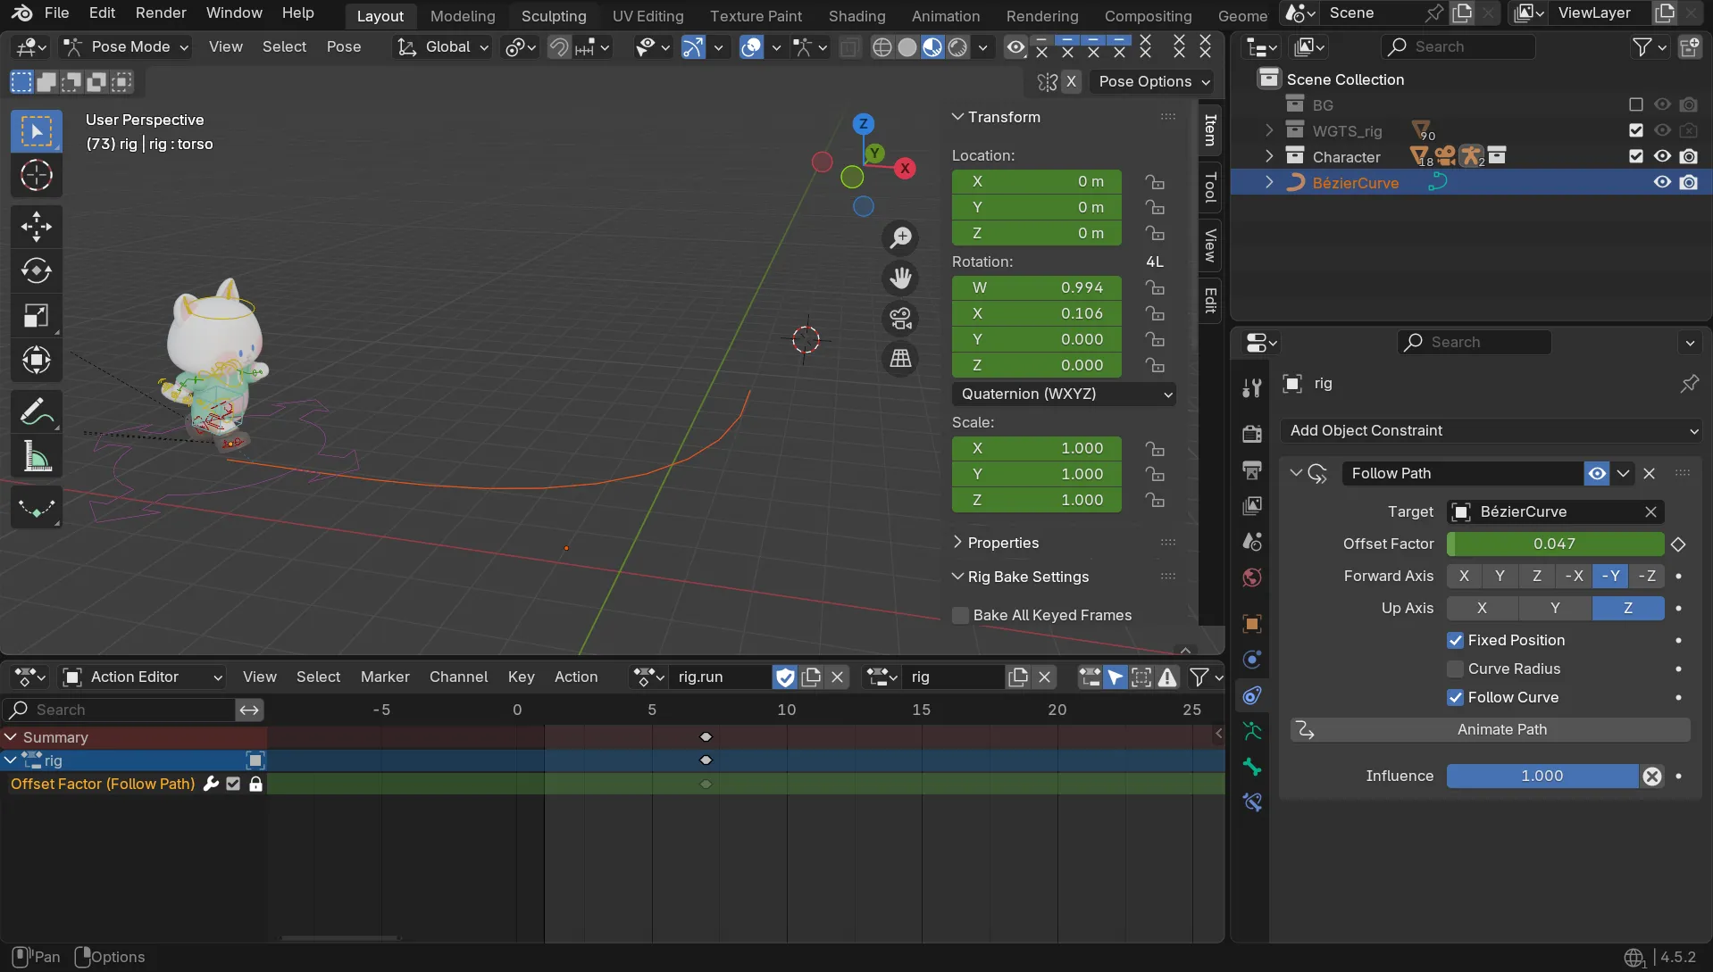Image resolution: width=1713 pixels, height=972 pixels.
Task: Expand the Properties panel section
Action: pos(1003,543)
